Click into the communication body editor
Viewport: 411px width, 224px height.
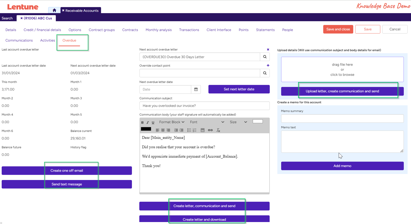tap(205, 163)
